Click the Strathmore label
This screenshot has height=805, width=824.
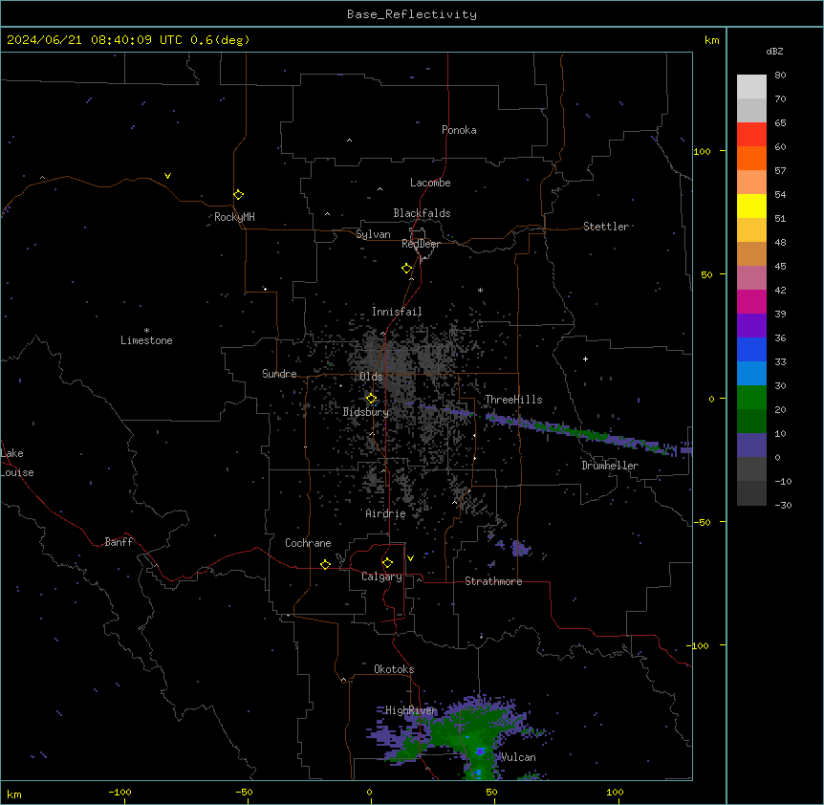(x=493, y=581)
